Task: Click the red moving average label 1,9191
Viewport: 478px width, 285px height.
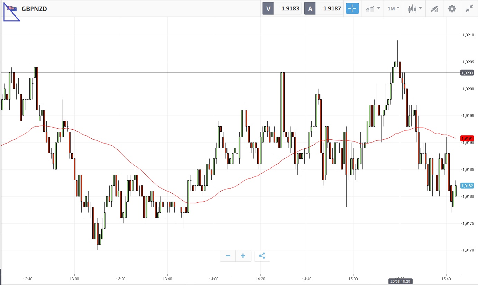Action: click(467, 138)
